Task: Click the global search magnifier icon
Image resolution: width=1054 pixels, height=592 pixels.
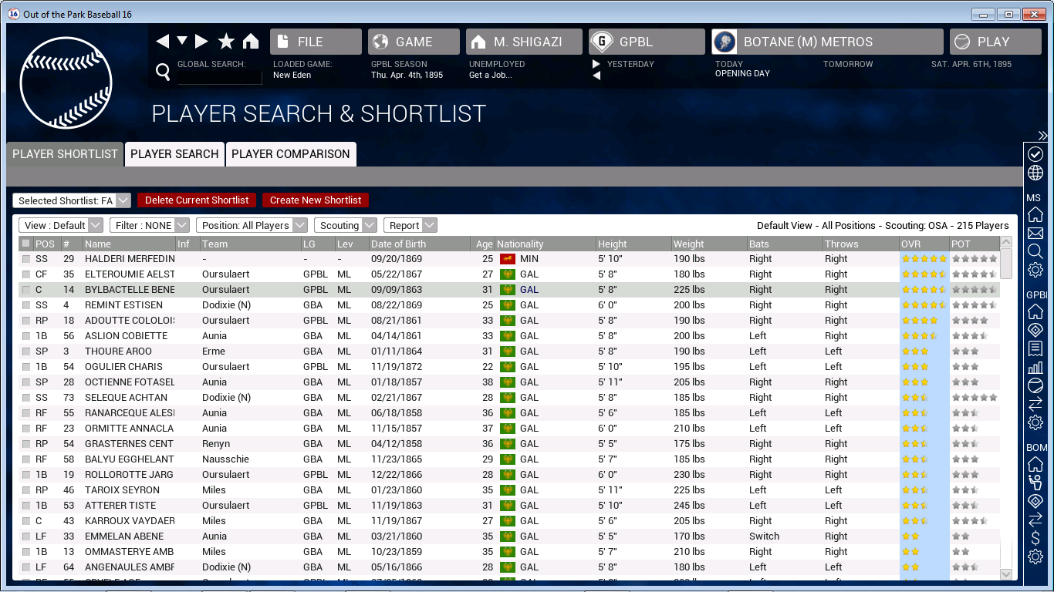Action: 163,72
